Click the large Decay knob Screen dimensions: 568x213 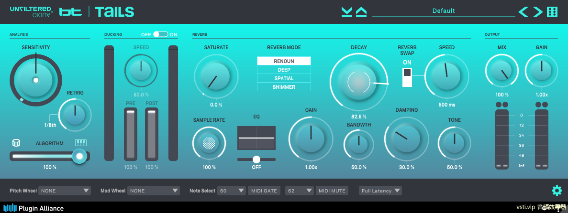[358, 83]
